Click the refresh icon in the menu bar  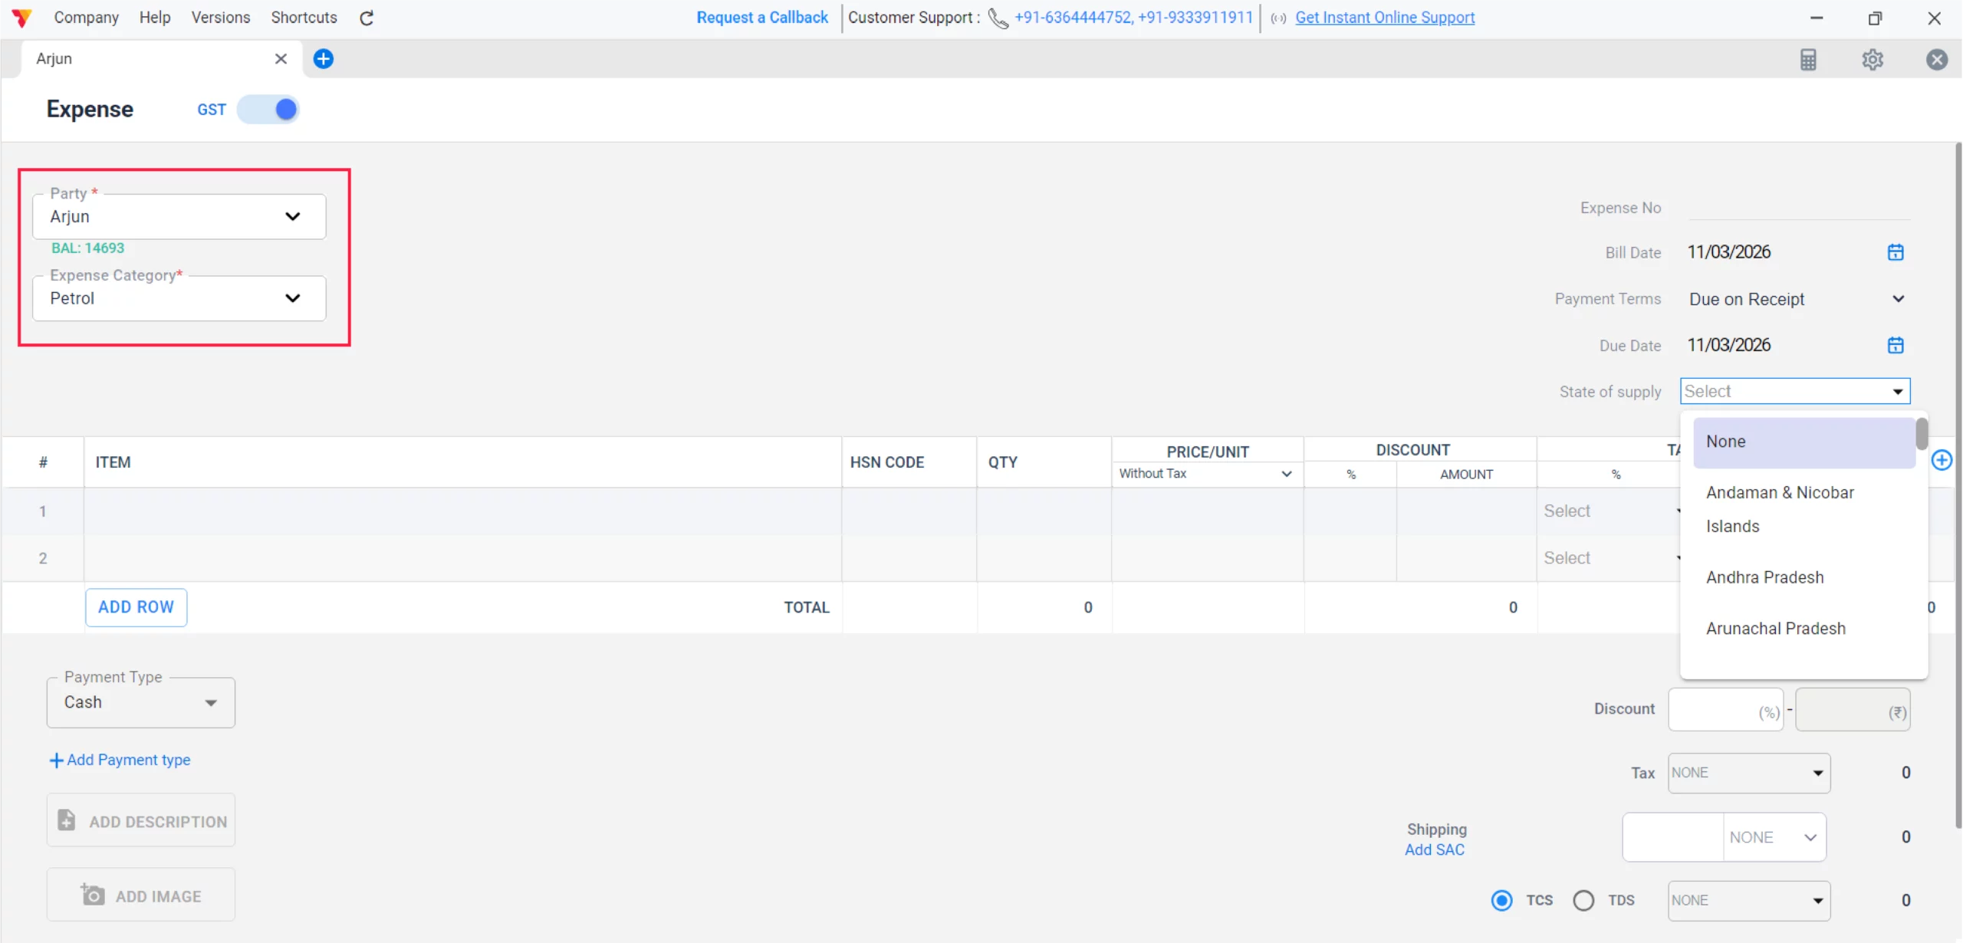pyautogui.click(x=367, y=18)
